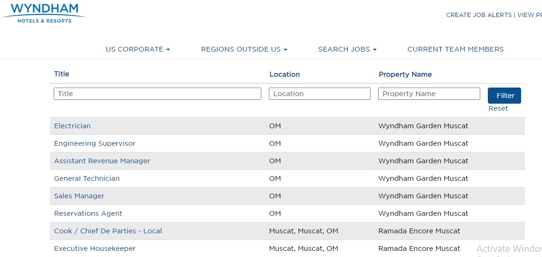Sort by the Location column header

click(285, 74)
